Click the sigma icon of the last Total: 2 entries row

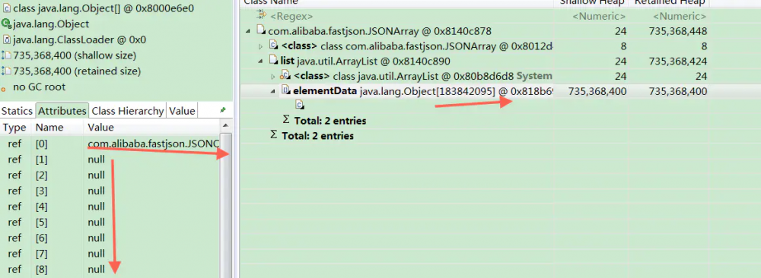(x=274, y=135)
